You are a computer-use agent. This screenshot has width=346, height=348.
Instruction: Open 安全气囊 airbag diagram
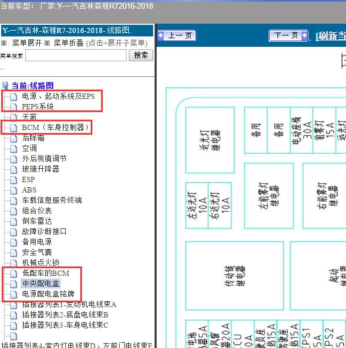37,252
